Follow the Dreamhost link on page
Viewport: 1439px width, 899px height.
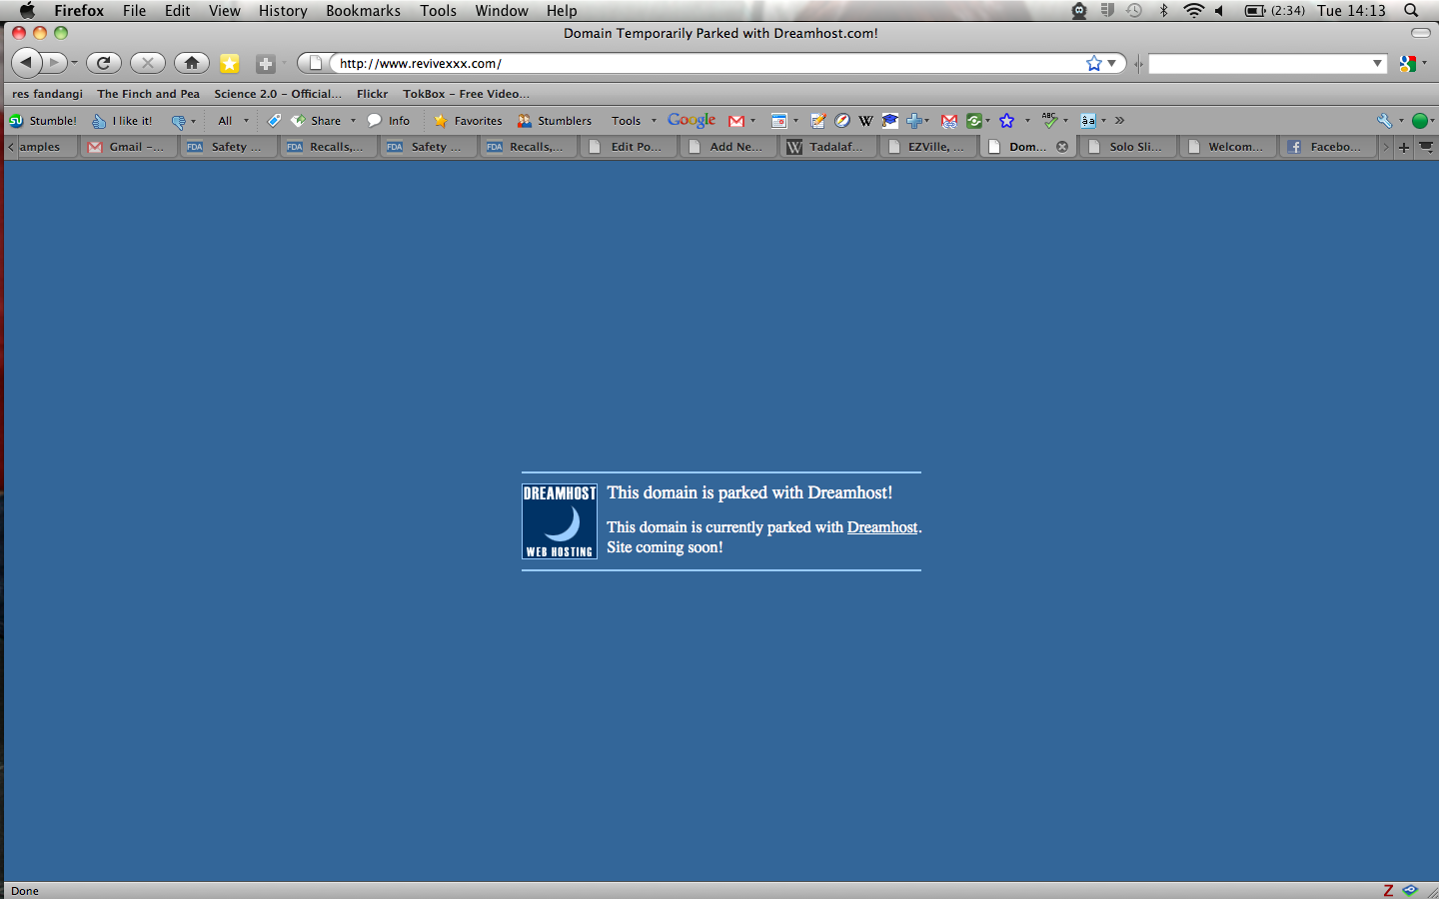coord(881,527)
